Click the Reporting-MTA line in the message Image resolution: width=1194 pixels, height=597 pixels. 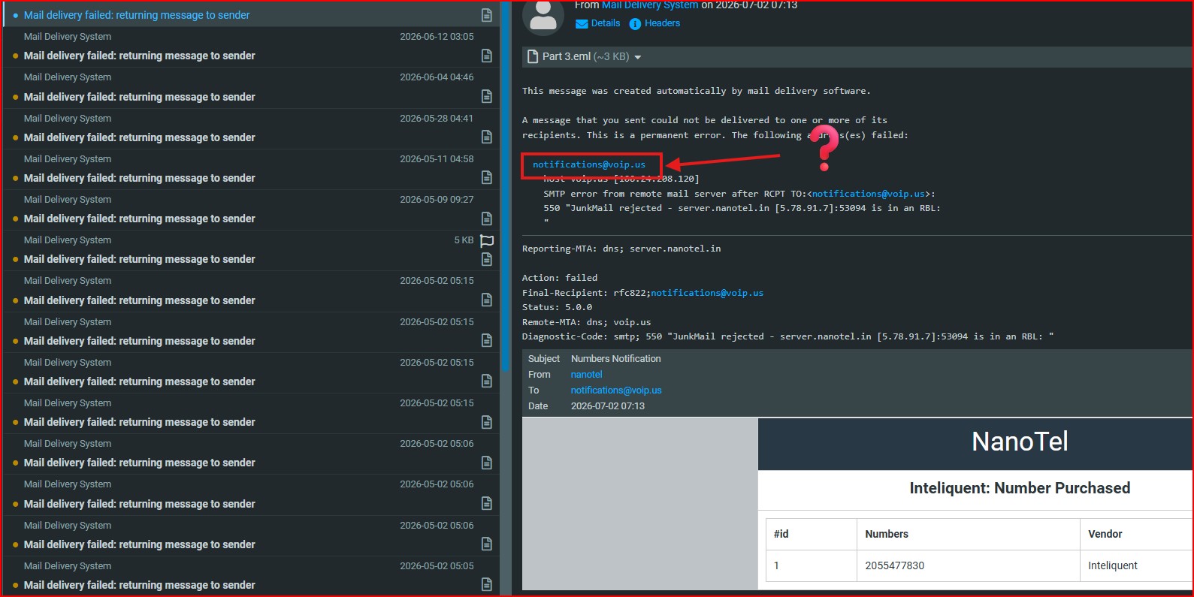point(621,249)
